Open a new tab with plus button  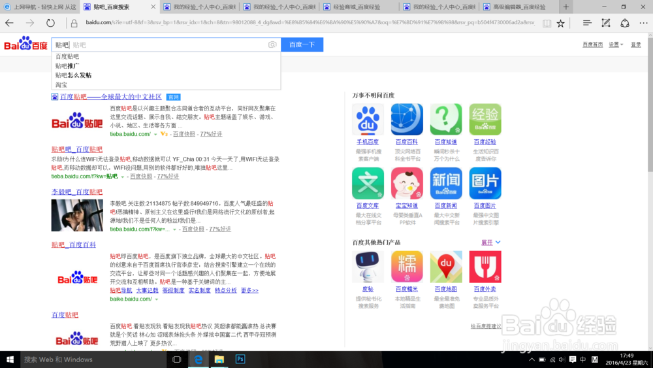[566, 7]
